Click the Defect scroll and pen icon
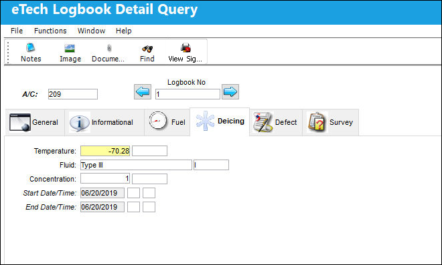The height and width of the screenshot is (265, 442). click(263, 122)
